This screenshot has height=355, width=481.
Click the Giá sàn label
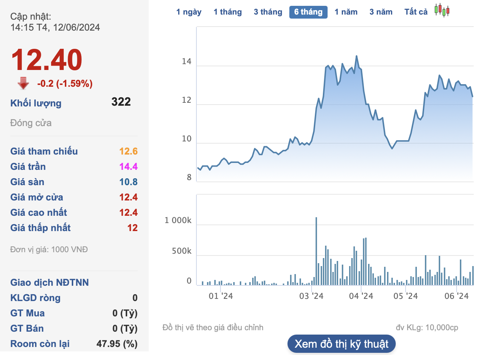[x=27, y=182]
